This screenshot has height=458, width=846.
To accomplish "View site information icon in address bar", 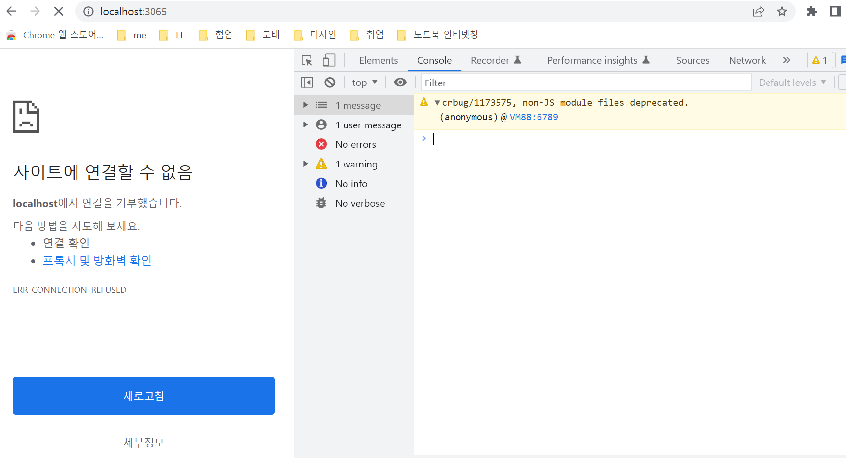I will (x=88, y=11).
